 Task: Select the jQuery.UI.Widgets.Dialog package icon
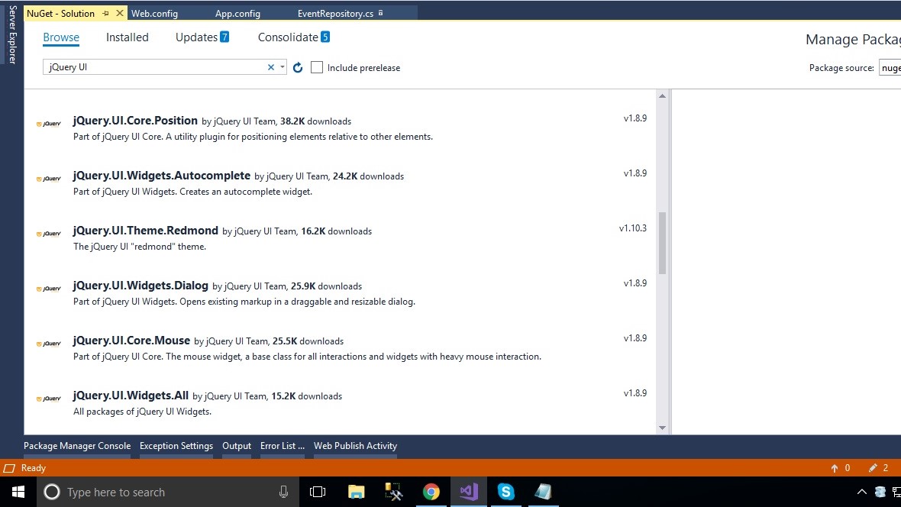(49, 288)
